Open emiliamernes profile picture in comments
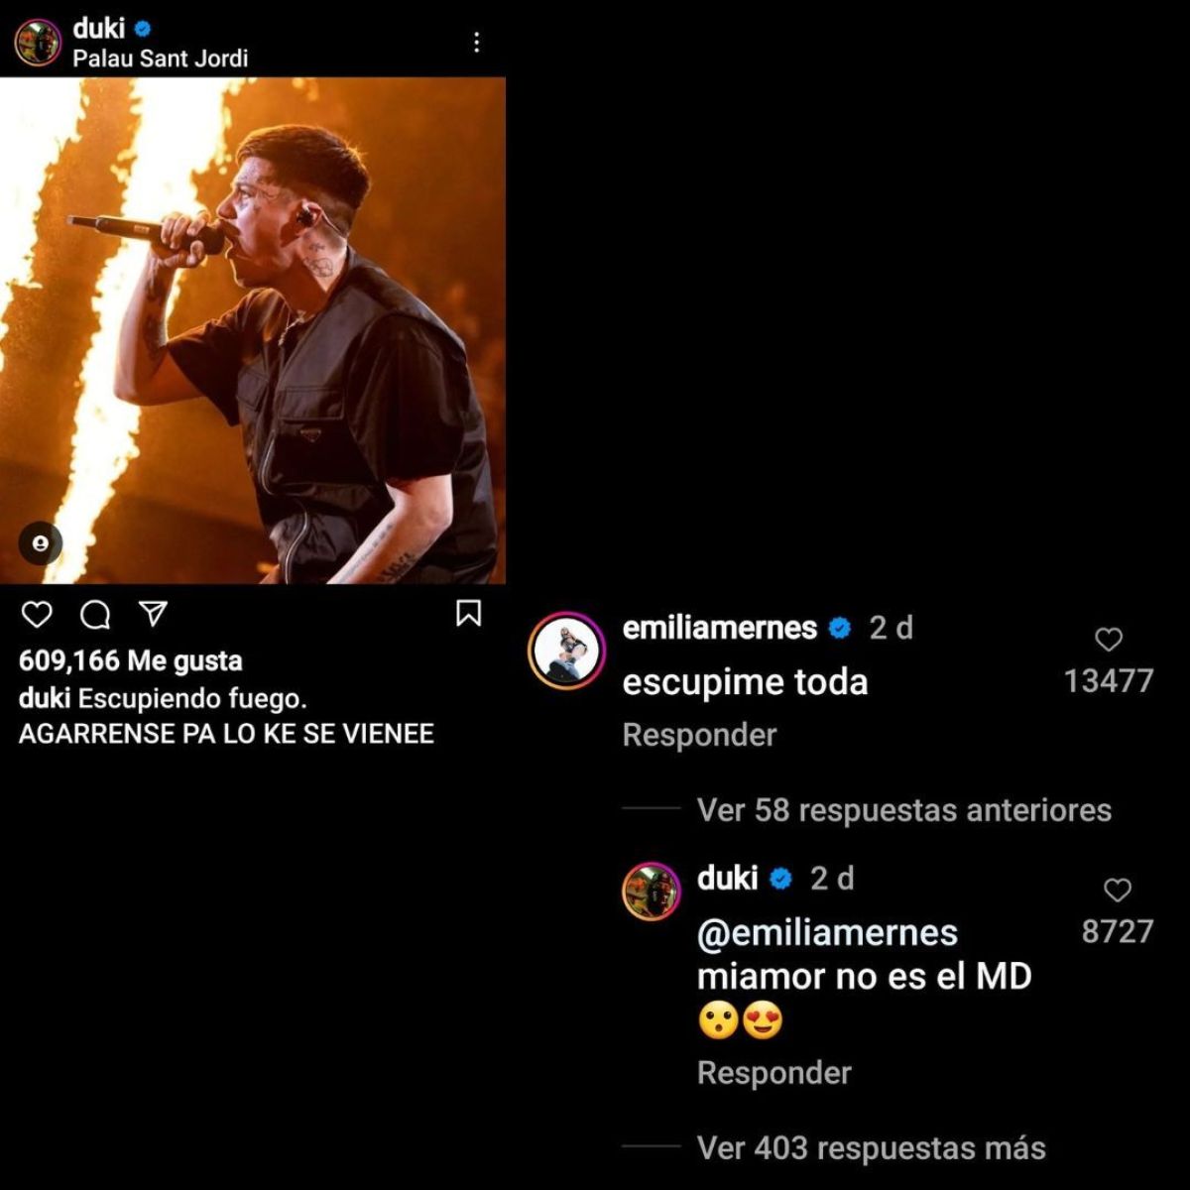This screenshot has width=1190, height=1190. click(x=566, y=652)
